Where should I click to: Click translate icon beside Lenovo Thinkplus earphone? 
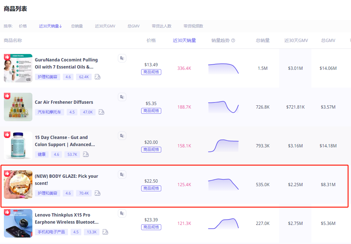click(122, 213)
